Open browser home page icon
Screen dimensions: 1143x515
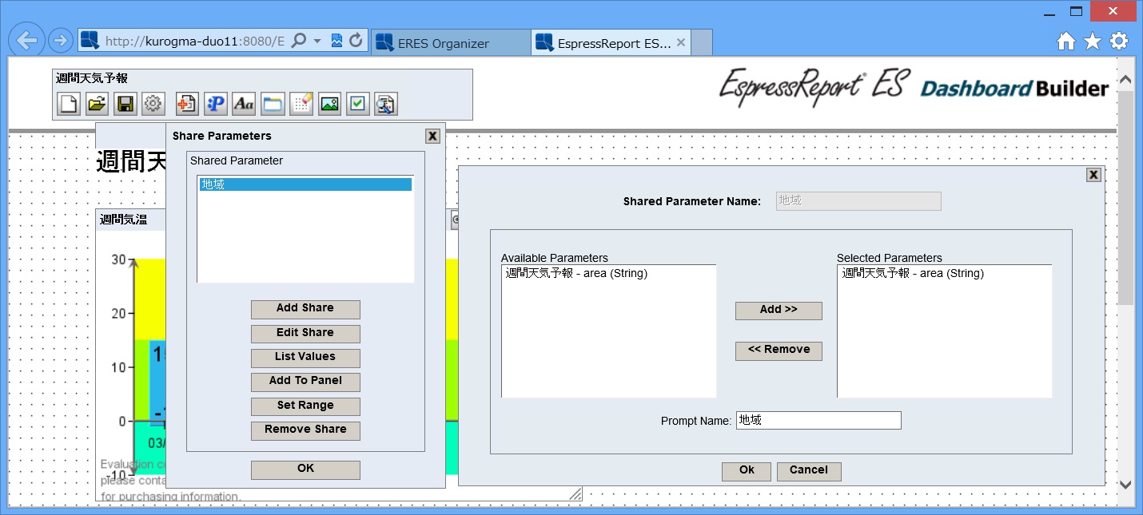tap(1066, 42)
